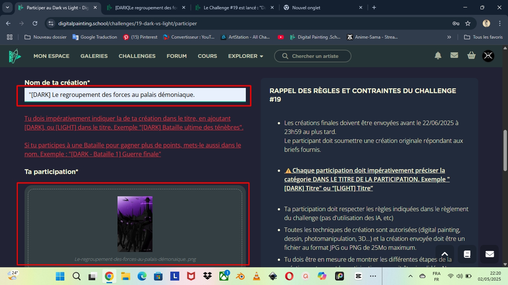Click the creation name input field

click(135, 95)
